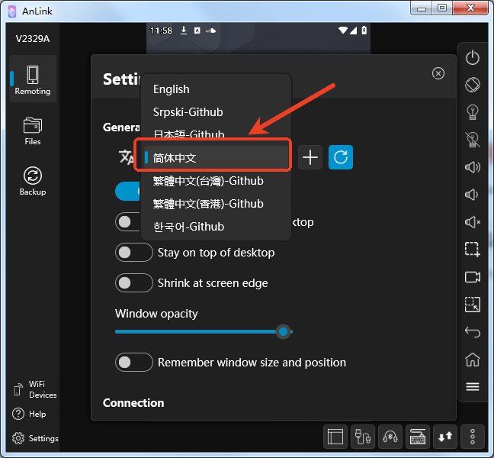Image resolution: width=494 pixels, height=458 pixels.
Task: Click the power button icon in right toolbar
Action: 473,57
